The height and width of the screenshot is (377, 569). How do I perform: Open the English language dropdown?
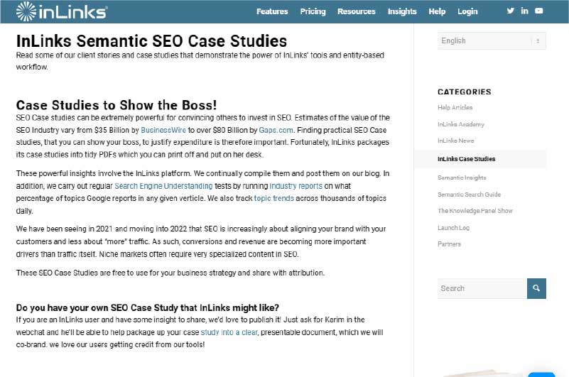[x=492, y=40]
